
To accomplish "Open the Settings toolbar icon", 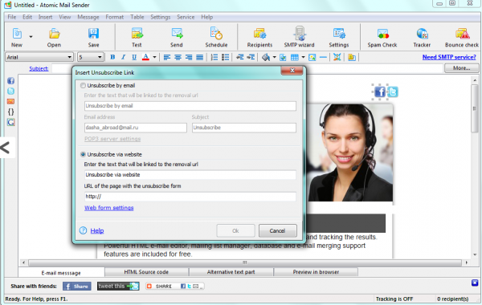I will (x=339, y=34).
